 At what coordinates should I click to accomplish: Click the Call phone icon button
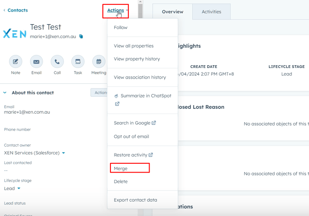57,62
